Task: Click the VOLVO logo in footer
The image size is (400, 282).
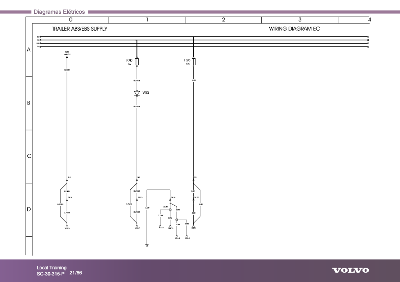Action: [351, 270]
